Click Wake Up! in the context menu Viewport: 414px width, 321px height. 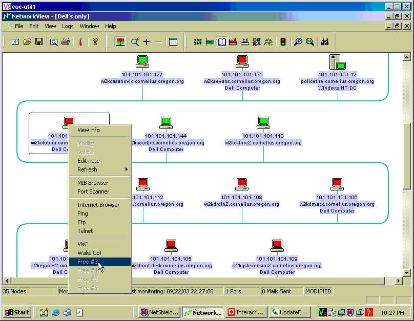[x=100, y=253]
